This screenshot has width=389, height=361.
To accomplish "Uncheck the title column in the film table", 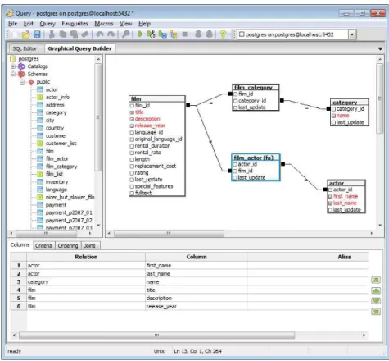I will point(132,112).
